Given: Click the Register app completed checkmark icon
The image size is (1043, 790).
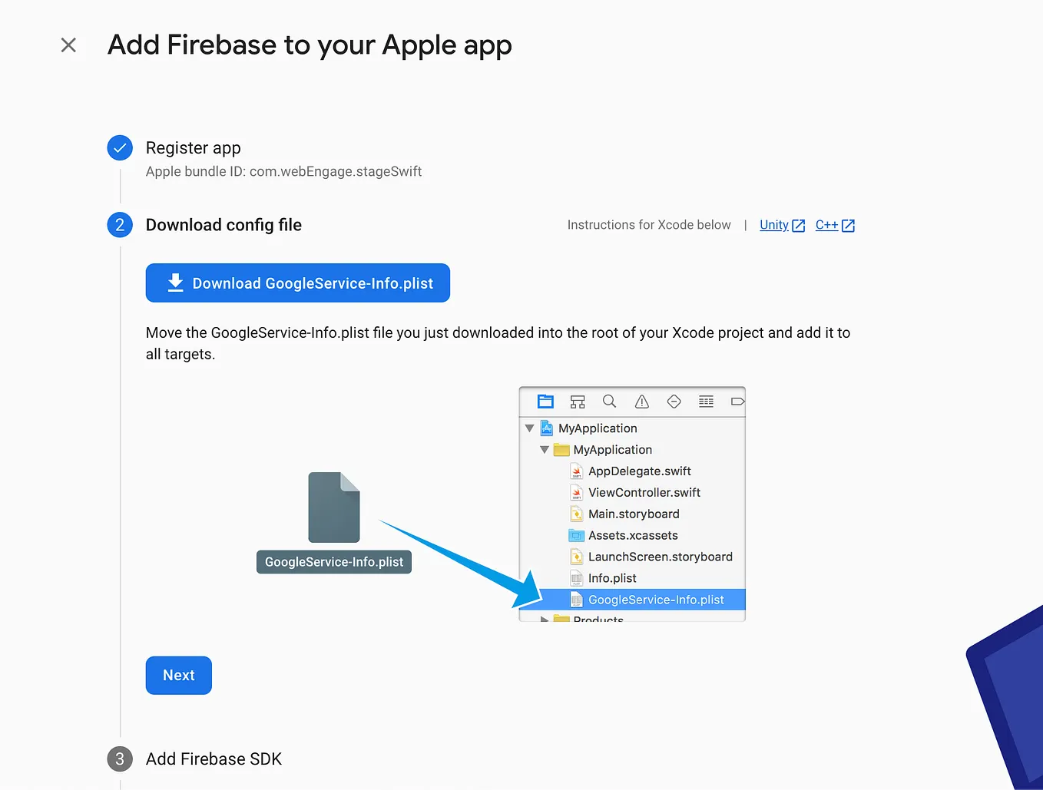Looking at the screenshot, I should tap(120, 147).
